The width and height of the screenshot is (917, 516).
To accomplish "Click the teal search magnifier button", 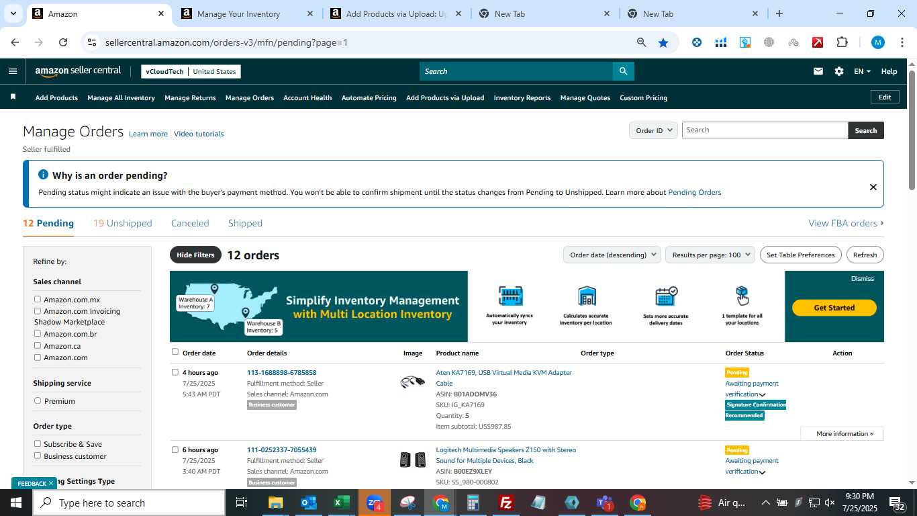I will point(623,71).
